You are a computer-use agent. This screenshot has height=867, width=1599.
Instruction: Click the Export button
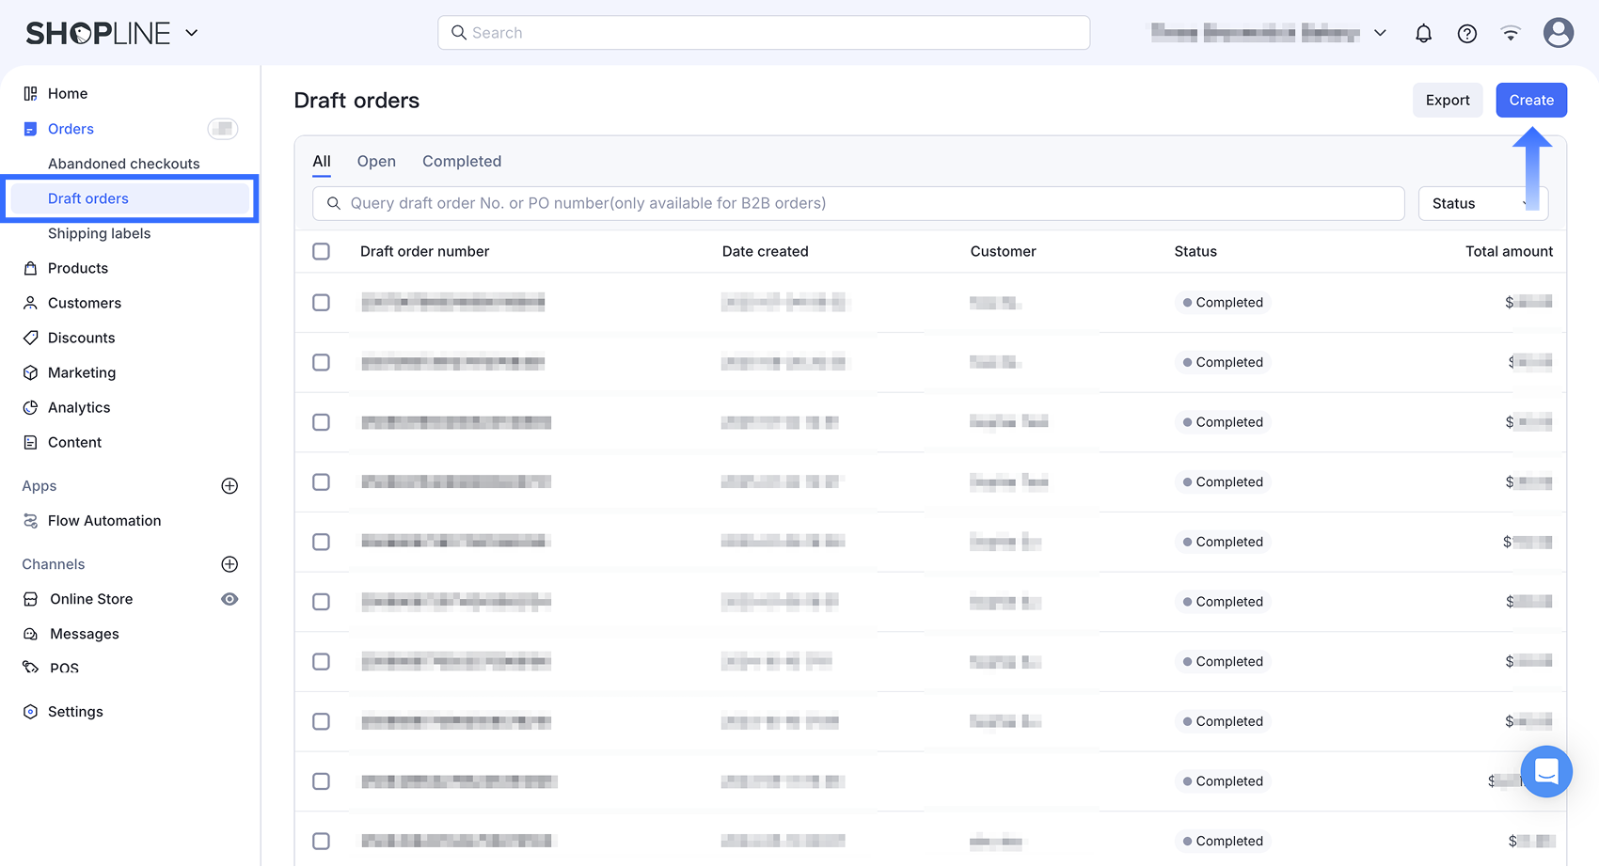[1448, 100]
